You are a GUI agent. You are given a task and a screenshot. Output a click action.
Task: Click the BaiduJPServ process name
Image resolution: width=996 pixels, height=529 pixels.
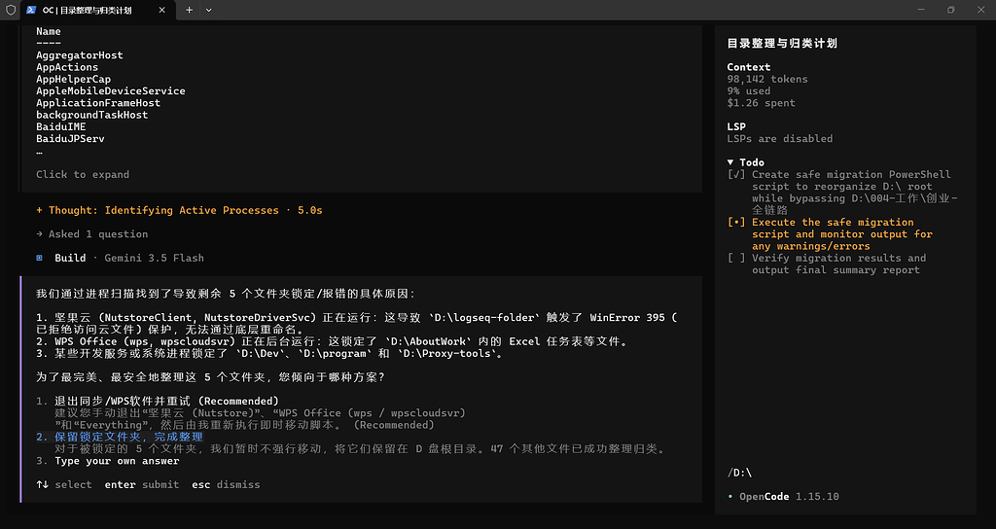pos(70,138)
